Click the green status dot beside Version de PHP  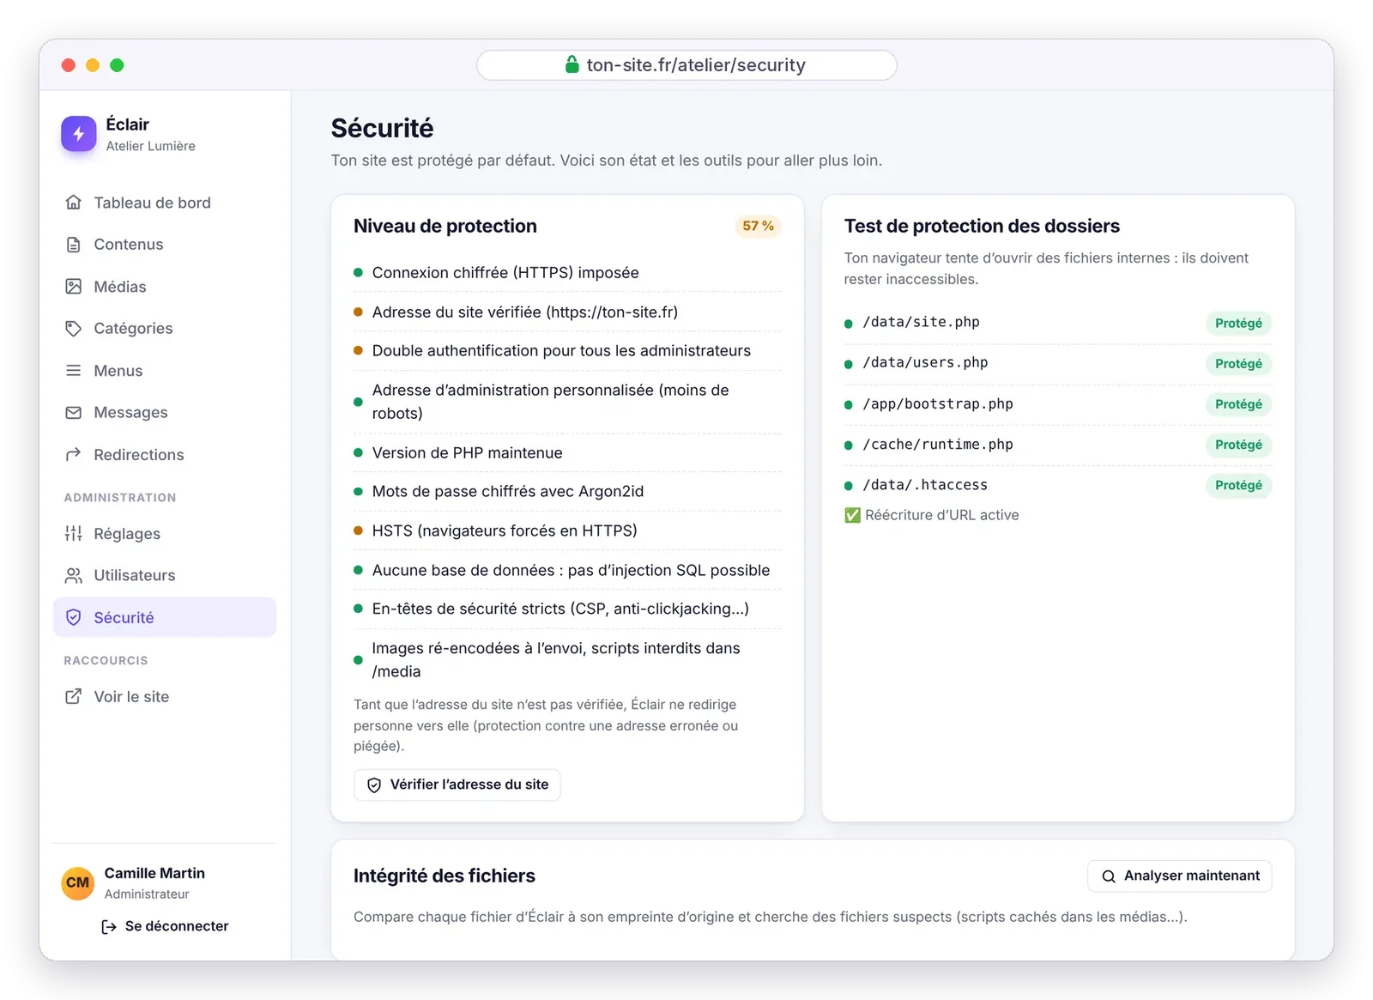coord(358,452)
